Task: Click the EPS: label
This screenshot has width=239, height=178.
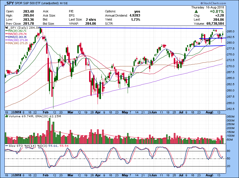Action: 72,15
